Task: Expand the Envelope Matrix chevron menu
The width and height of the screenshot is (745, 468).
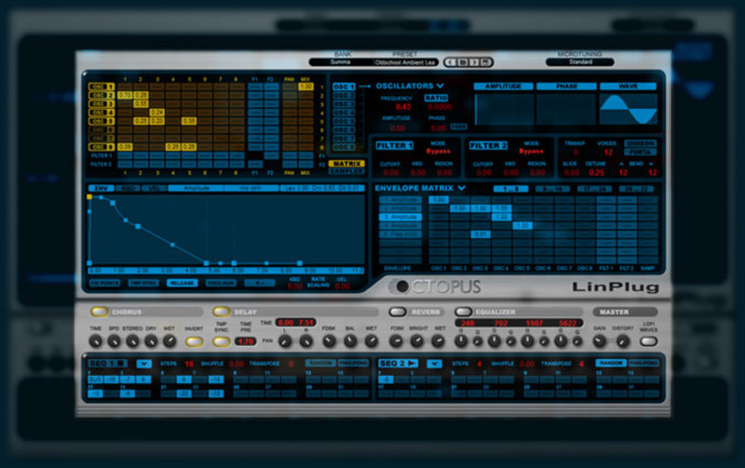Action: pyautogui.click(x=461, y=188)
